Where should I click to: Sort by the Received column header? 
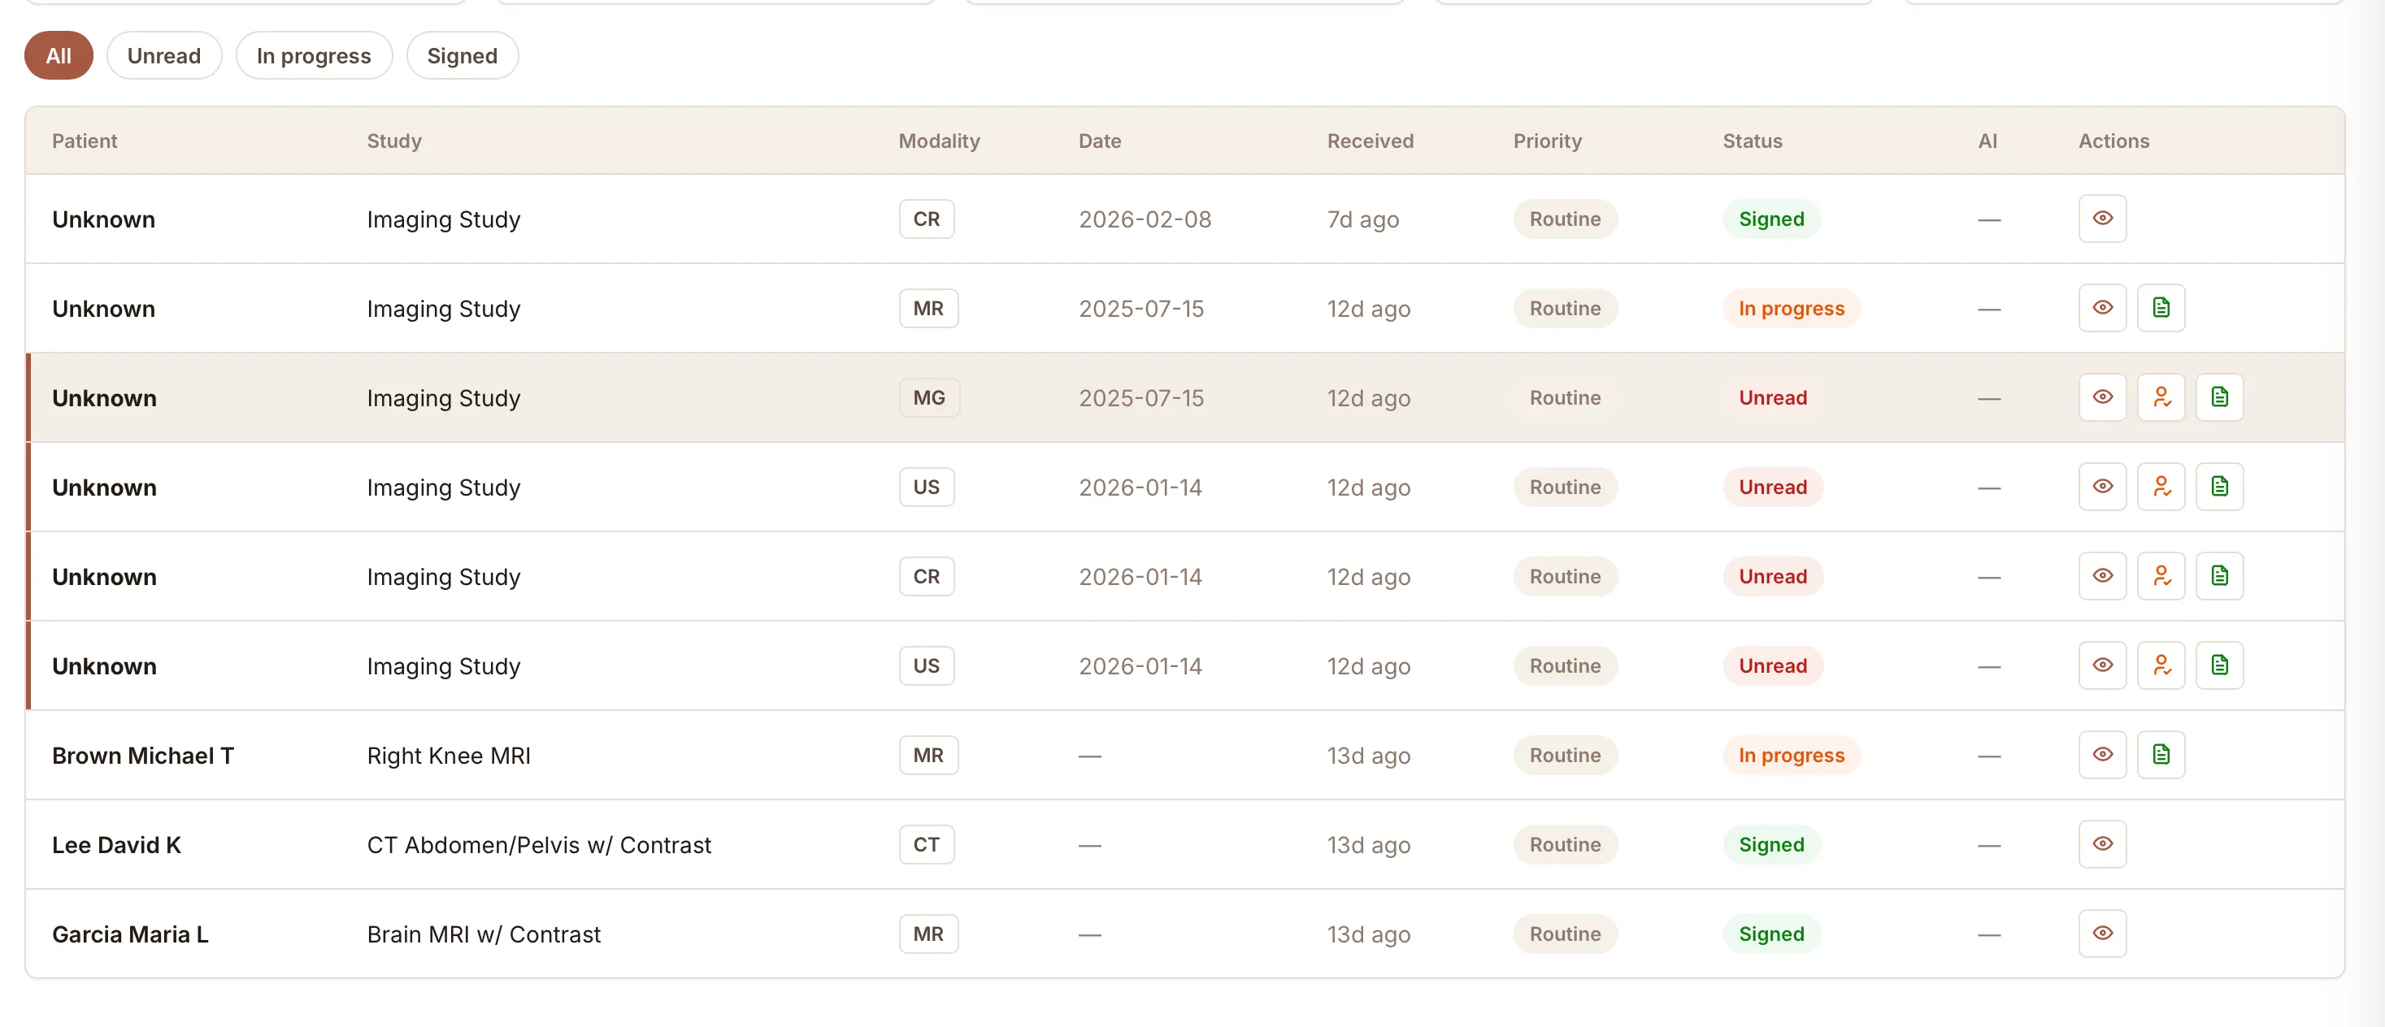(x=1371, y=141)
